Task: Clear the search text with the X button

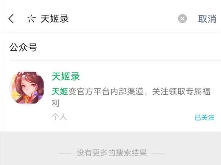Action: [x=182, y=19]
